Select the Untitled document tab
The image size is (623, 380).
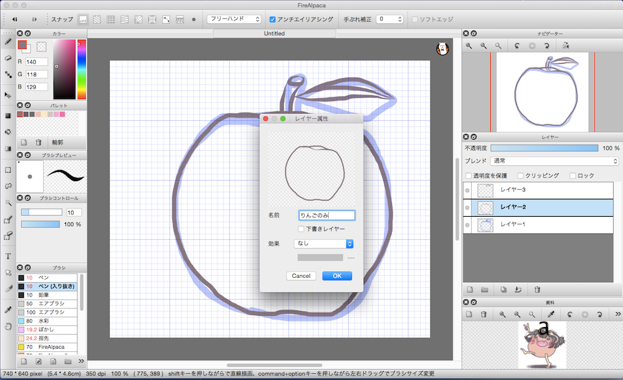(274, 34)
